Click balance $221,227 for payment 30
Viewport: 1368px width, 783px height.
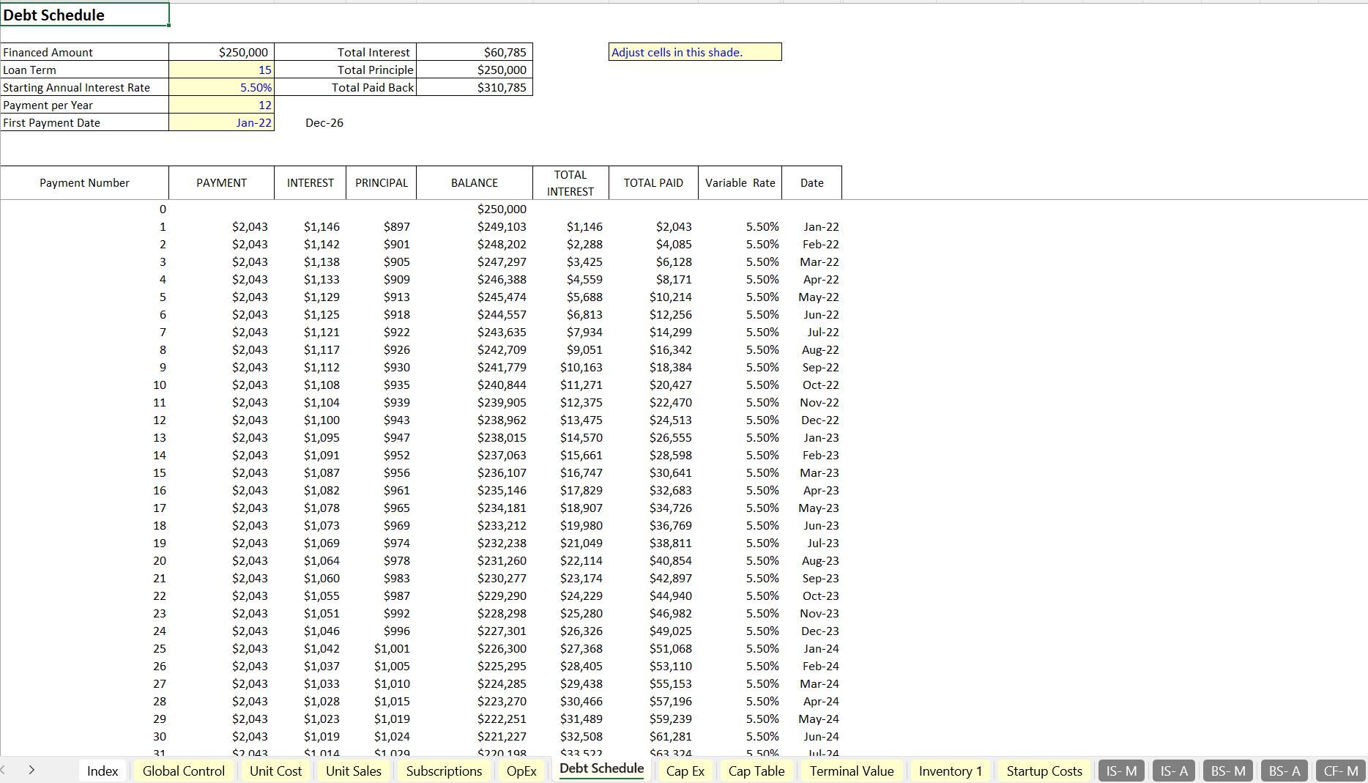tap(475, 736)
